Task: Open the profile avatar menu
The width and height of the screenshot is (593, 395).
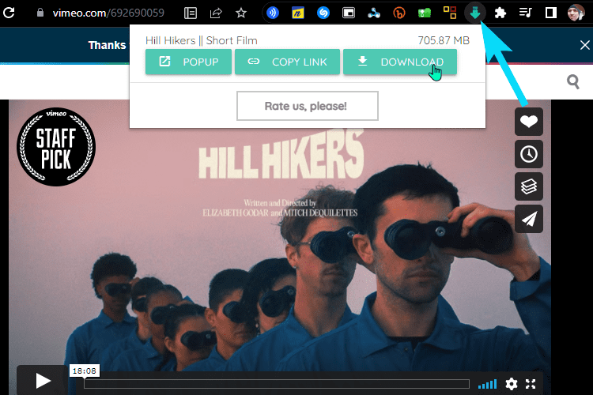Action: tap(576, 13)
